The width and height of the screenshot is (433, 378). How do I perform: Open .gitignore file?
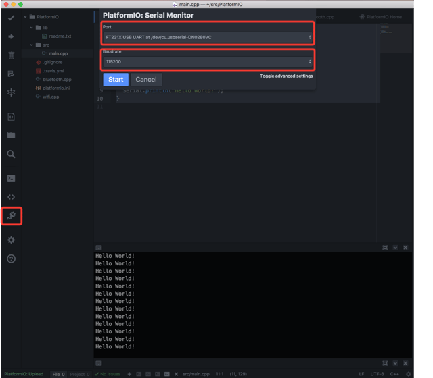pos(53,62)
